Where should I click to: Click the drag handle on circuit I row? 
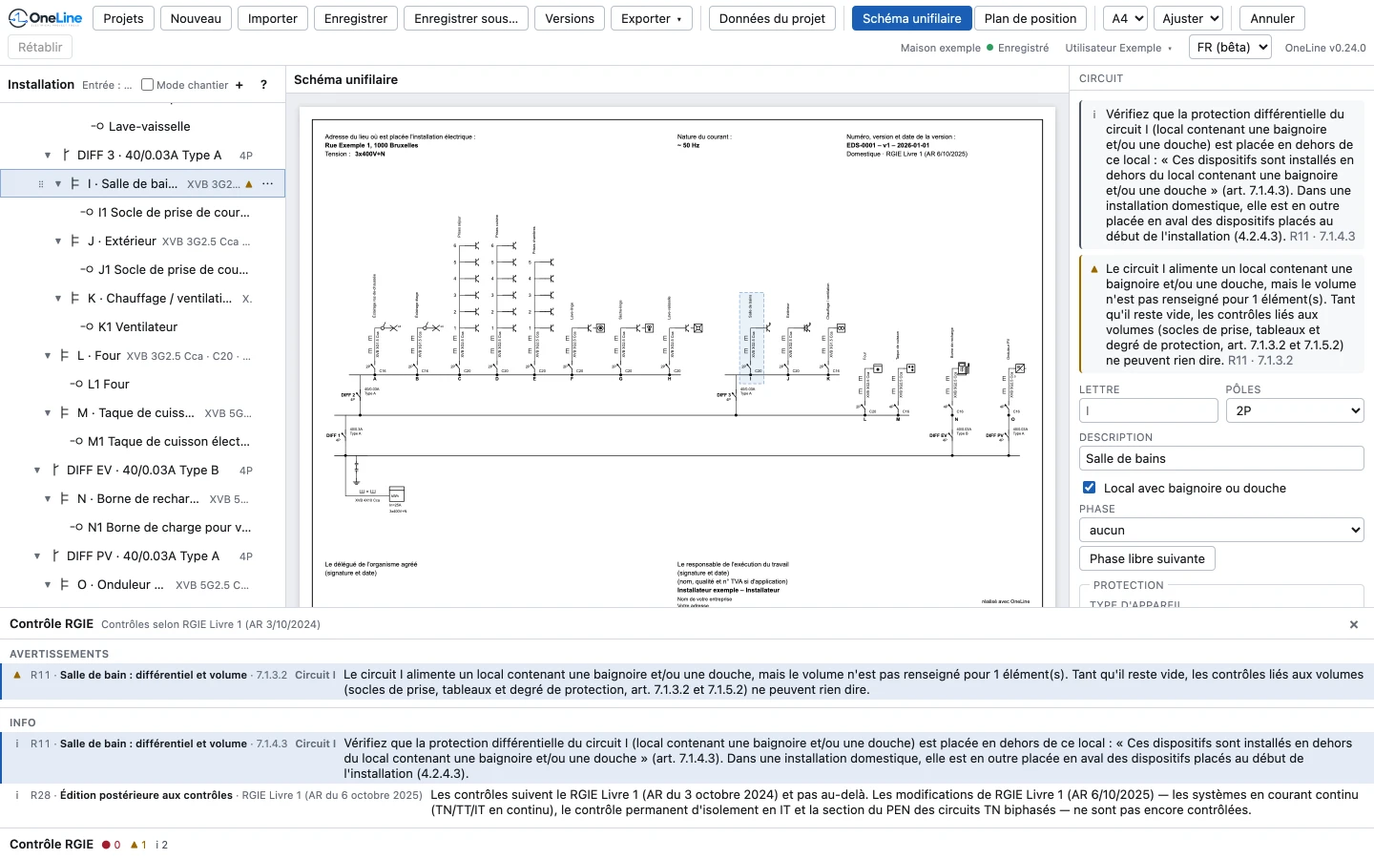tap(40, 183)
